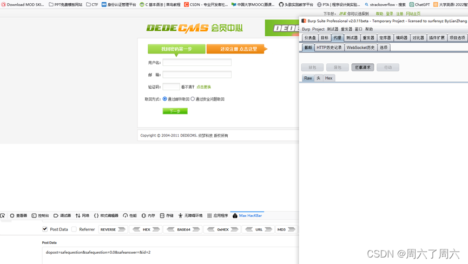
Task: Click 网站主页 homepage link in header
Action: 413,14
